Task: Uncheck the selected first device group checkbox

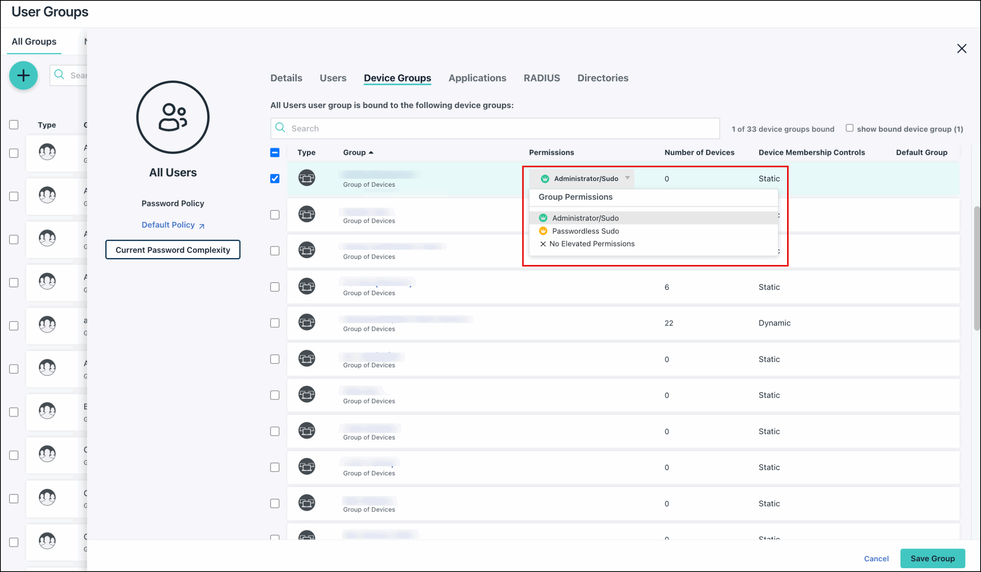Action: coord(275,179)
